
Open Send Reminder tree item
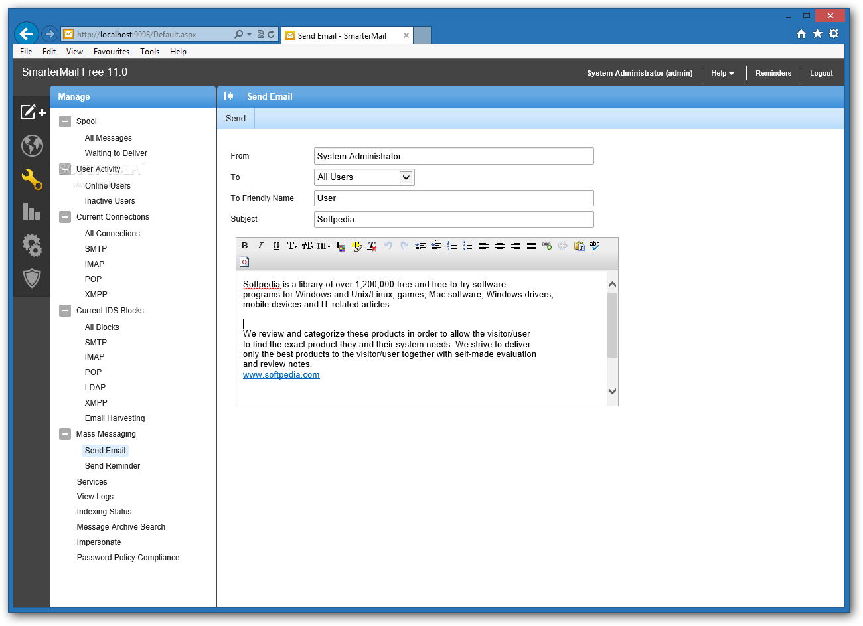[112, 466]
